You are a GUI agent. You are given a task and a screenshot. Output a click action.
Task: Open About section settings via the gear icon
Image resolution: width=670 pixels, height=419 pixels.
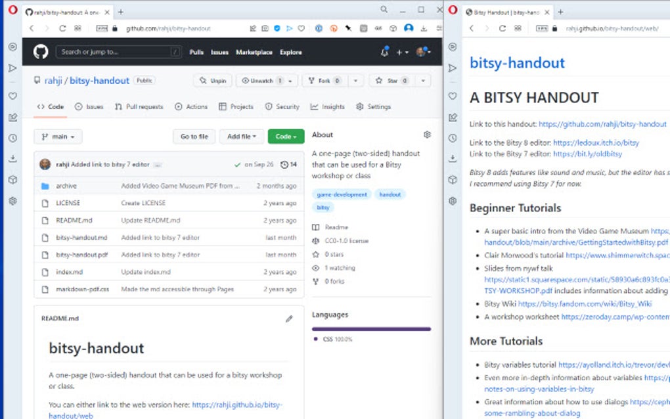click(428, 134)
